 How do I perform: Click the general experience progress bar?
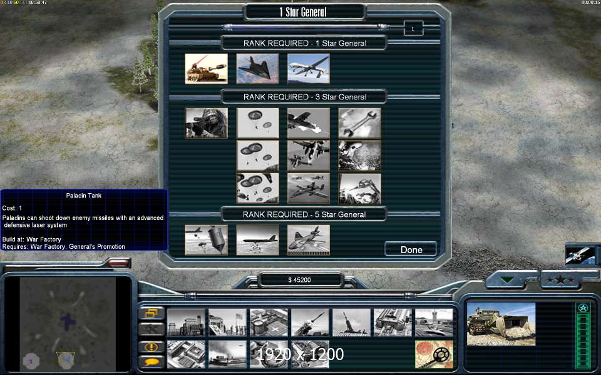[x=305, y=27]
